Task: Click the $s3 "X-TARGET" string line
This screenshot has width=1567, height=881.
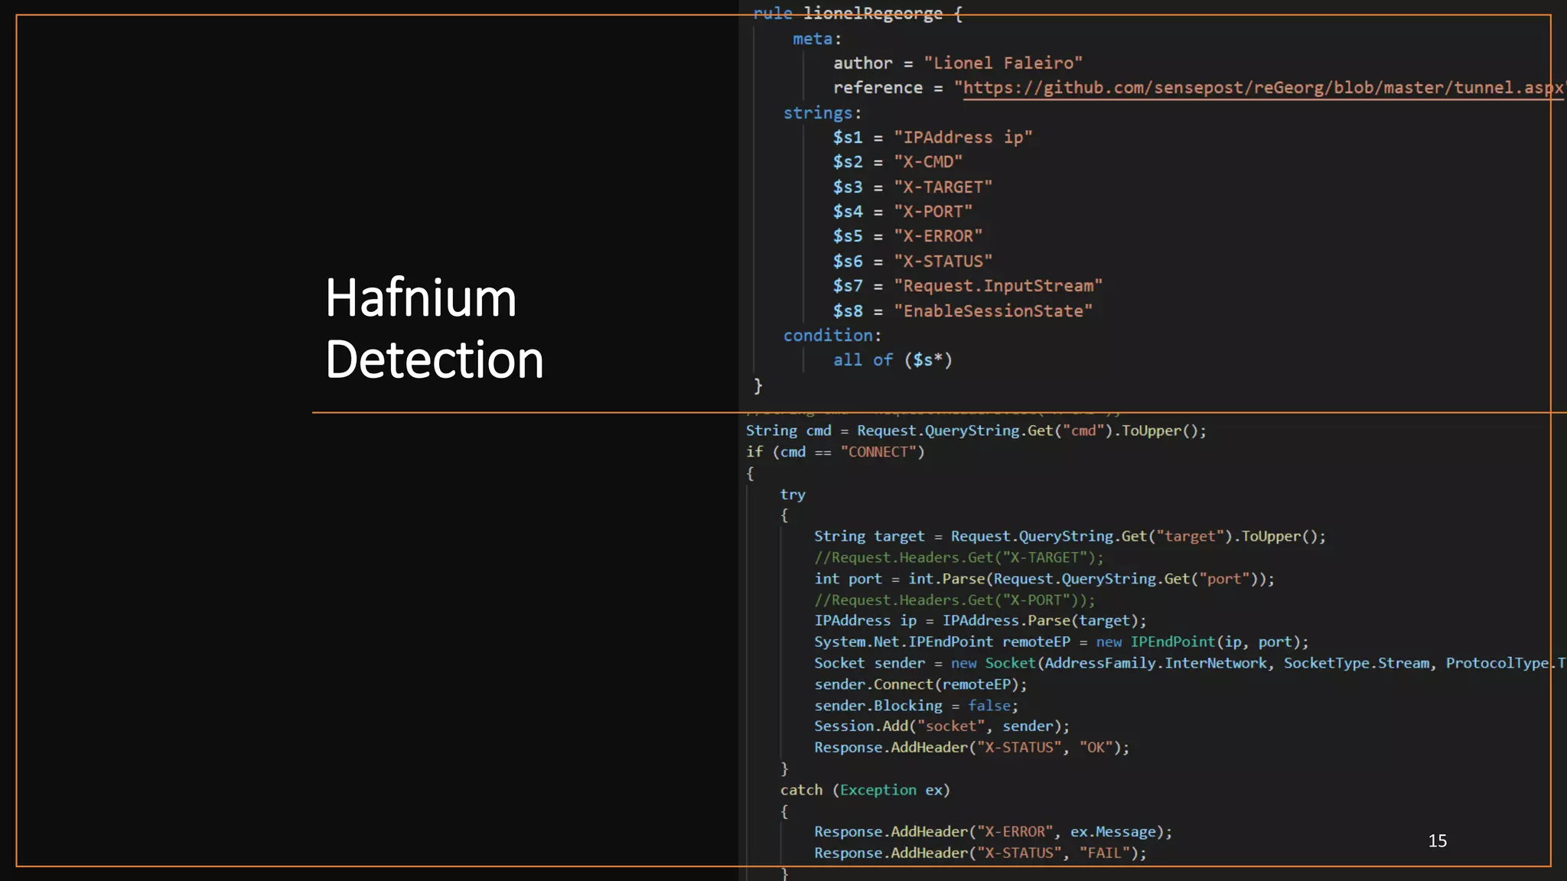Action: point(912,187)
